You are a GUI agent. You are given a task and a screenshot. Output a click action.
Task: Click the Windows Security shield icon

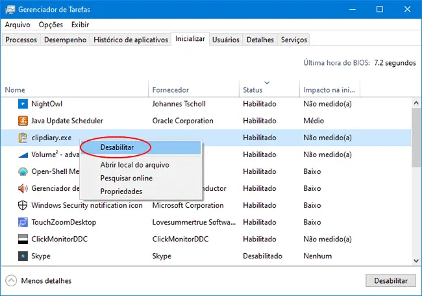click(x=23, y=205)
